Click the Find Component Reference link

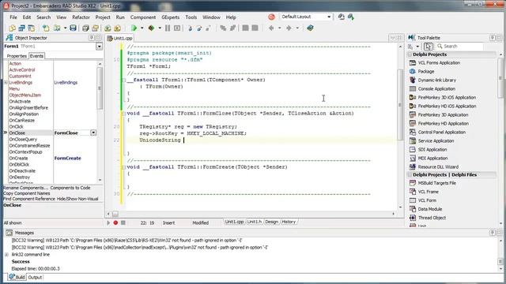(x=29, y=199)
